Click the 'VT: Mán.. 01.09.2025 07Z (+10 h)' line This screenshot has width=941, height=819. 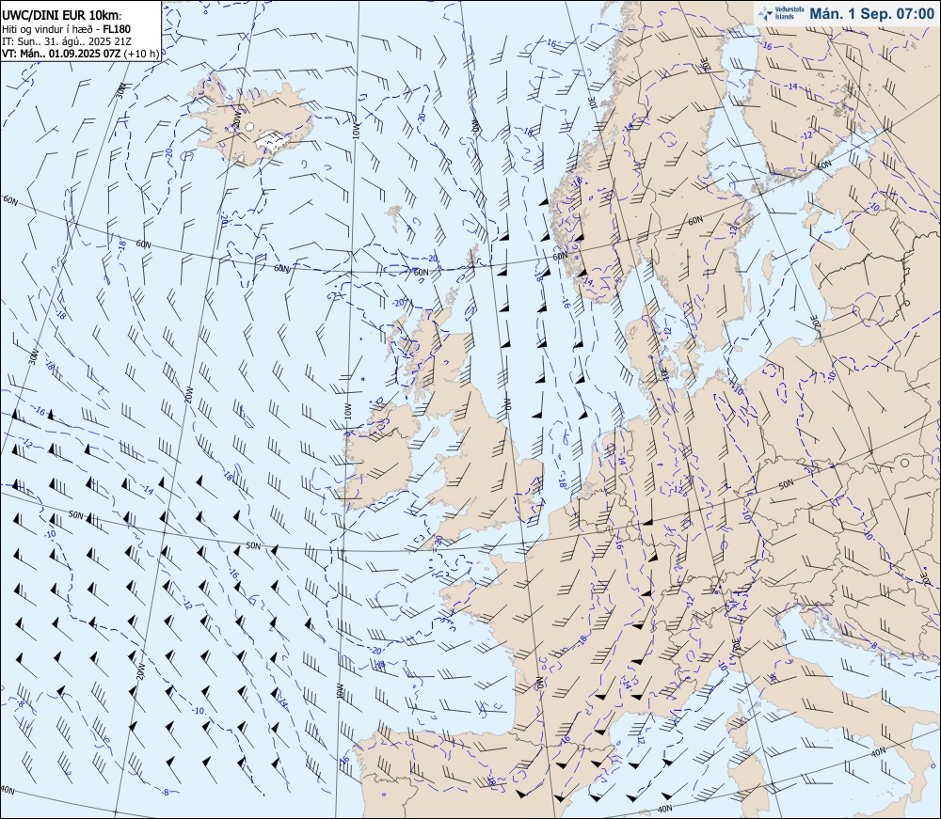point(80,54)
